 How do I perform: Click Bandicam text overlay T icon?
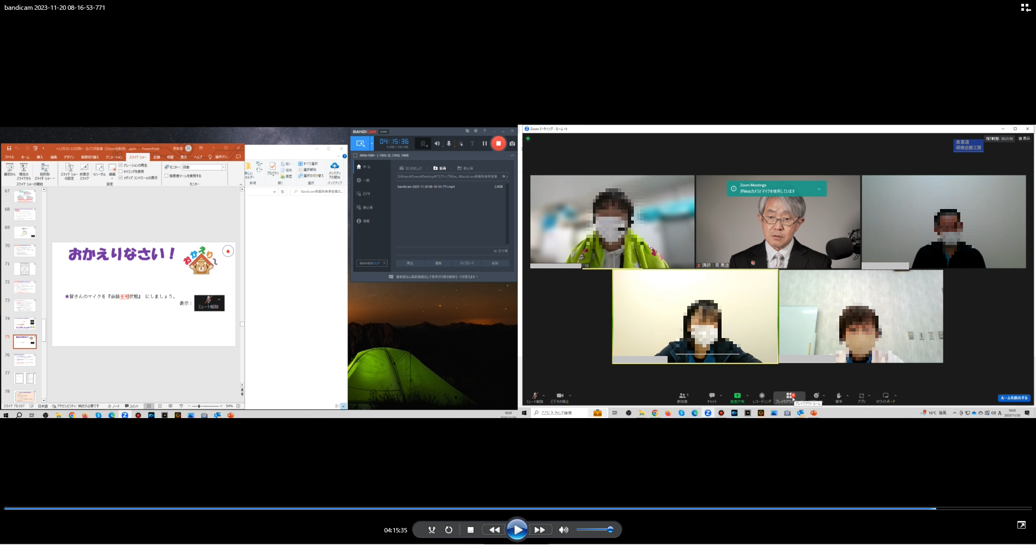click(x=472, y=144)
